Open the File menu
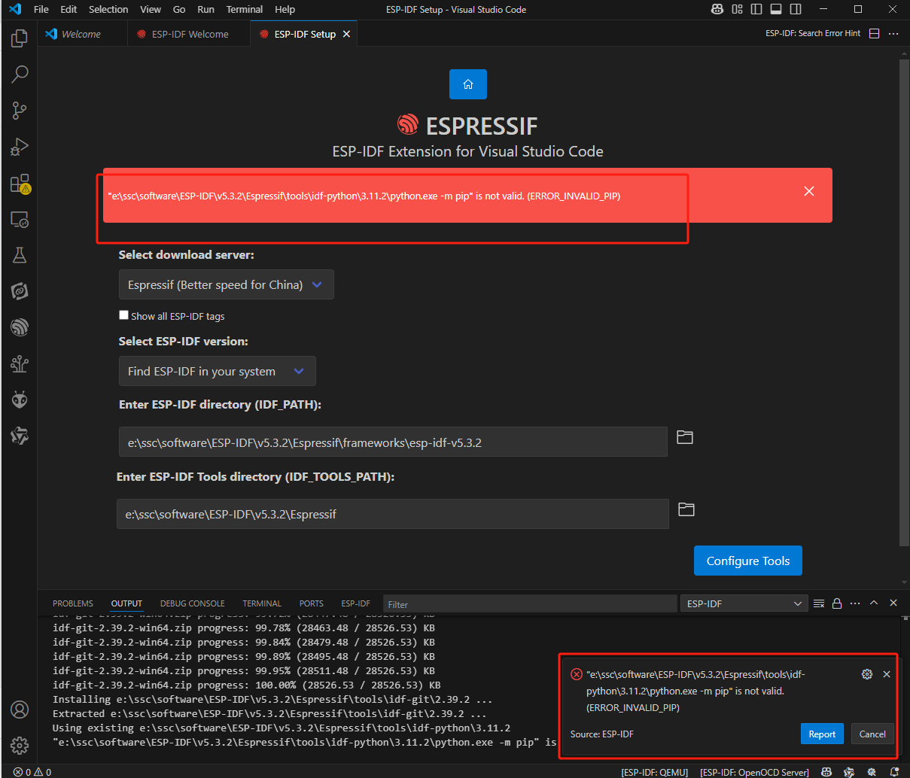Screen dimensions: 910x778 [41, 9]
